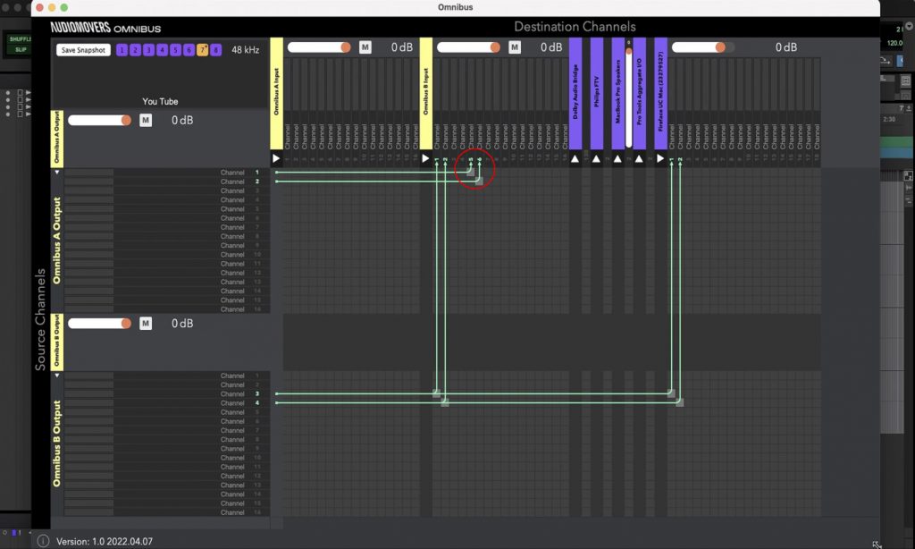Click the Destination Channels heading
This screenshot has height=549, width=915.
[575, 27]
